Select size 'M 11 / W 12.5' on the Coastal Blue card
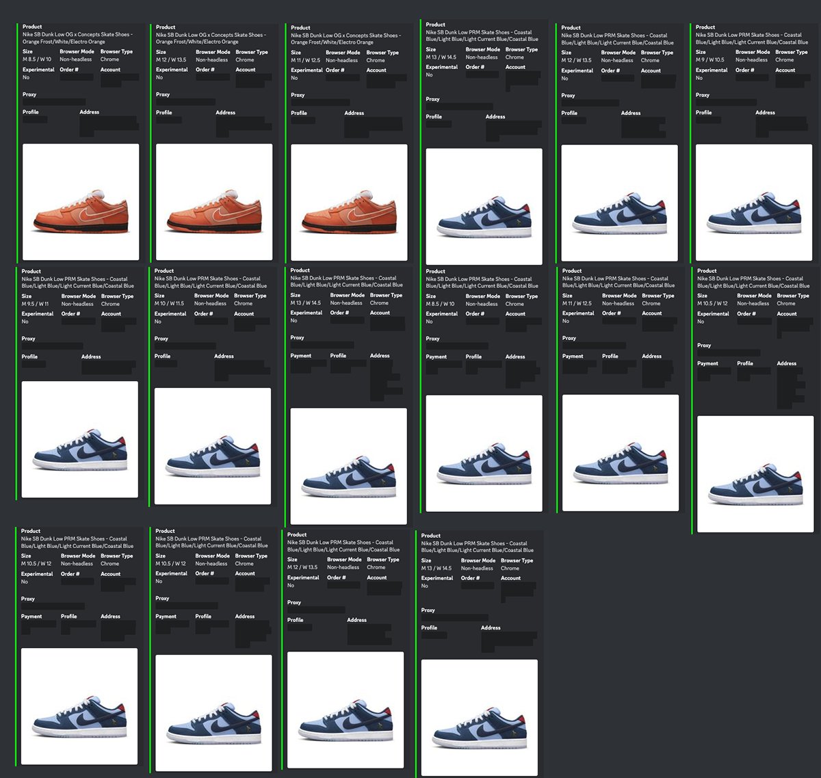This screenshot has height=778, width=821. tap(577, 303)
